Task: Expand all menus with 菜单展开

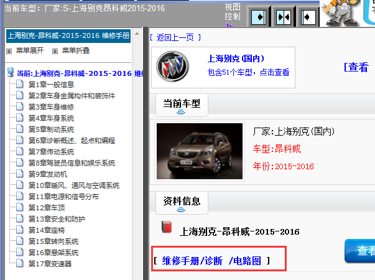Action: click(30, 50)
